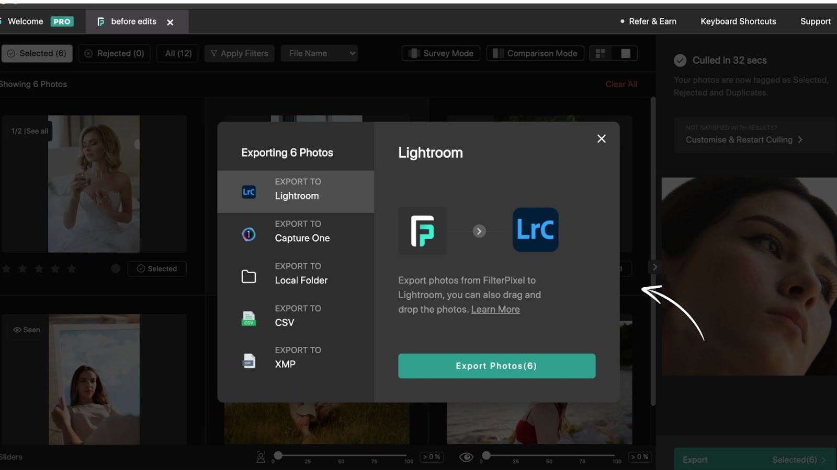Viewport: 837px width, 470px height.
Task: Click FilterPixel logo on before edits tab
Action: pos(101,22)
